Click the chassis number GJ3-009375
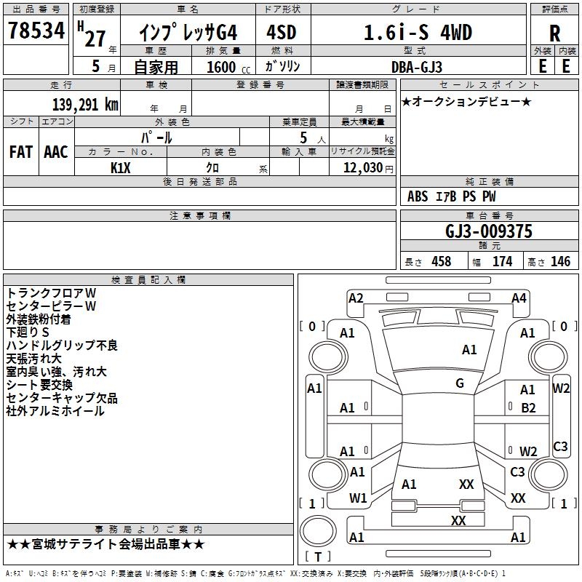 (489, 231)
